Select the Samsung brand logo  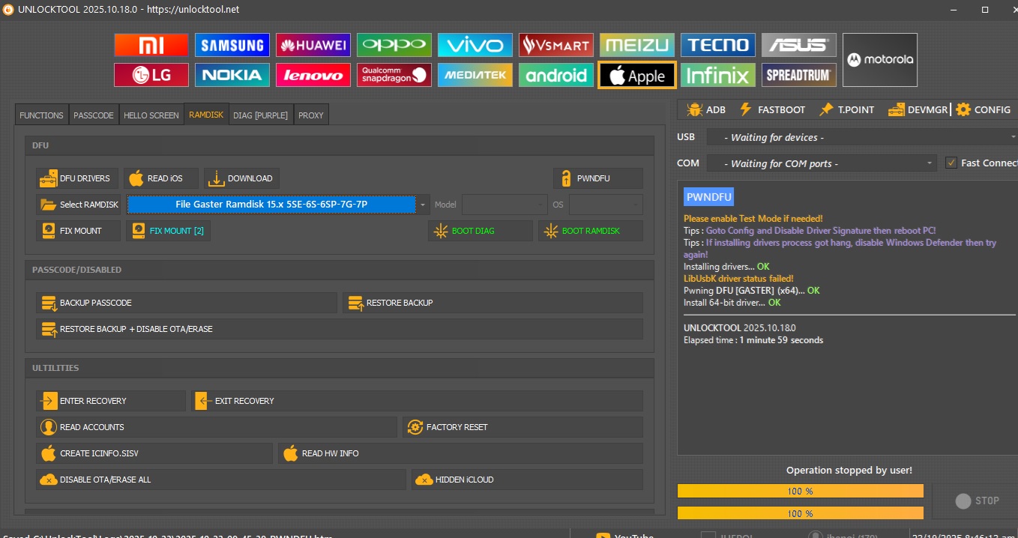232,45
